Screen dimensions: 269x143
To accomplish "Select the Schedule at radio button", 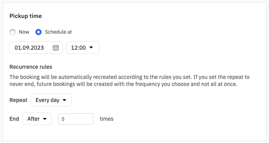I will (x=38, y=32).
